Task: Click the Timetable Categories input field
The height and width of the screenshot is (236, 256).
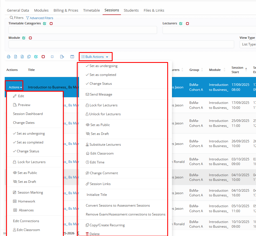Action: (83, 30)
